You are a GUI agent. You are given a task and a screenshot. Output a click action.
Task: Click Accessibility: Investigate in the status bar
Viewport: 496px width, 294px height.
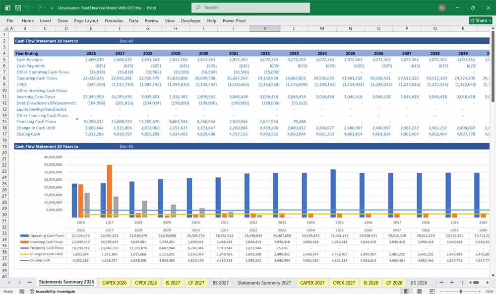click(x=55, y=291)
